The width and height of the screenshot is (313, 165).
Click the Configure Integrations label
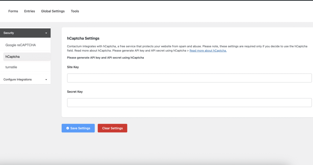click(17, 79)
